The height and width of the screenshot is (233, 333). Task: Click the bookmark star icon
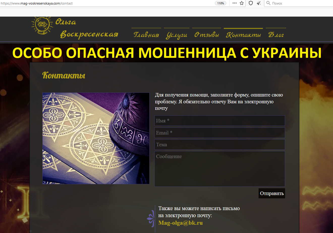click(242, 3)
